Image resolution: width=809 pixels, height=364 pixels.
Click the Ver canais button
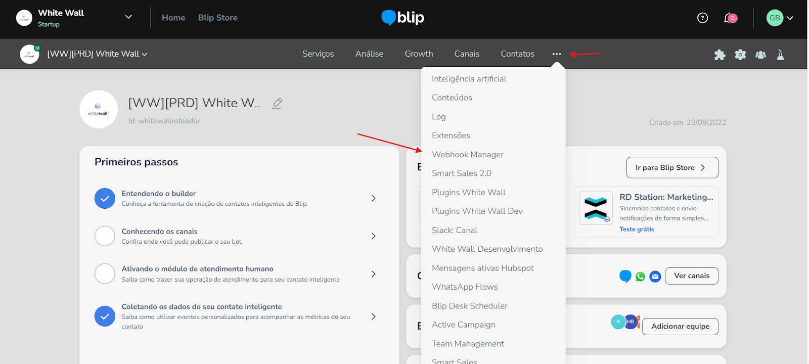pyautogui.click(x=692, y=276)
